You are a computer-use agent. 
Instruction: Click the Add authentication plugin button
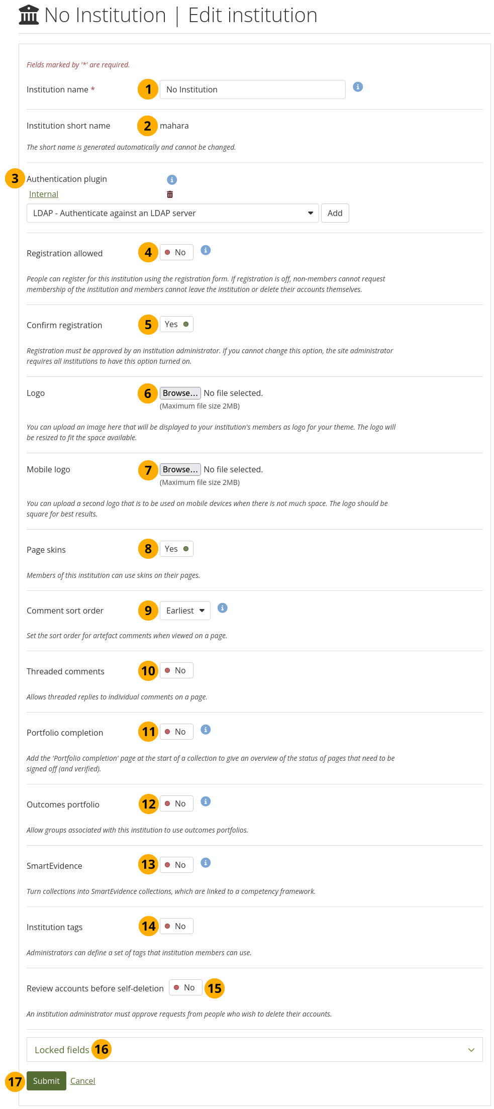[x=335, y=213]
